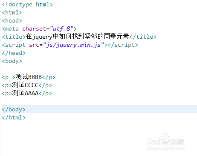Click the "js/jquery.min.js" path value
This screenshot has height=156, width=197.
pos(73,45)
